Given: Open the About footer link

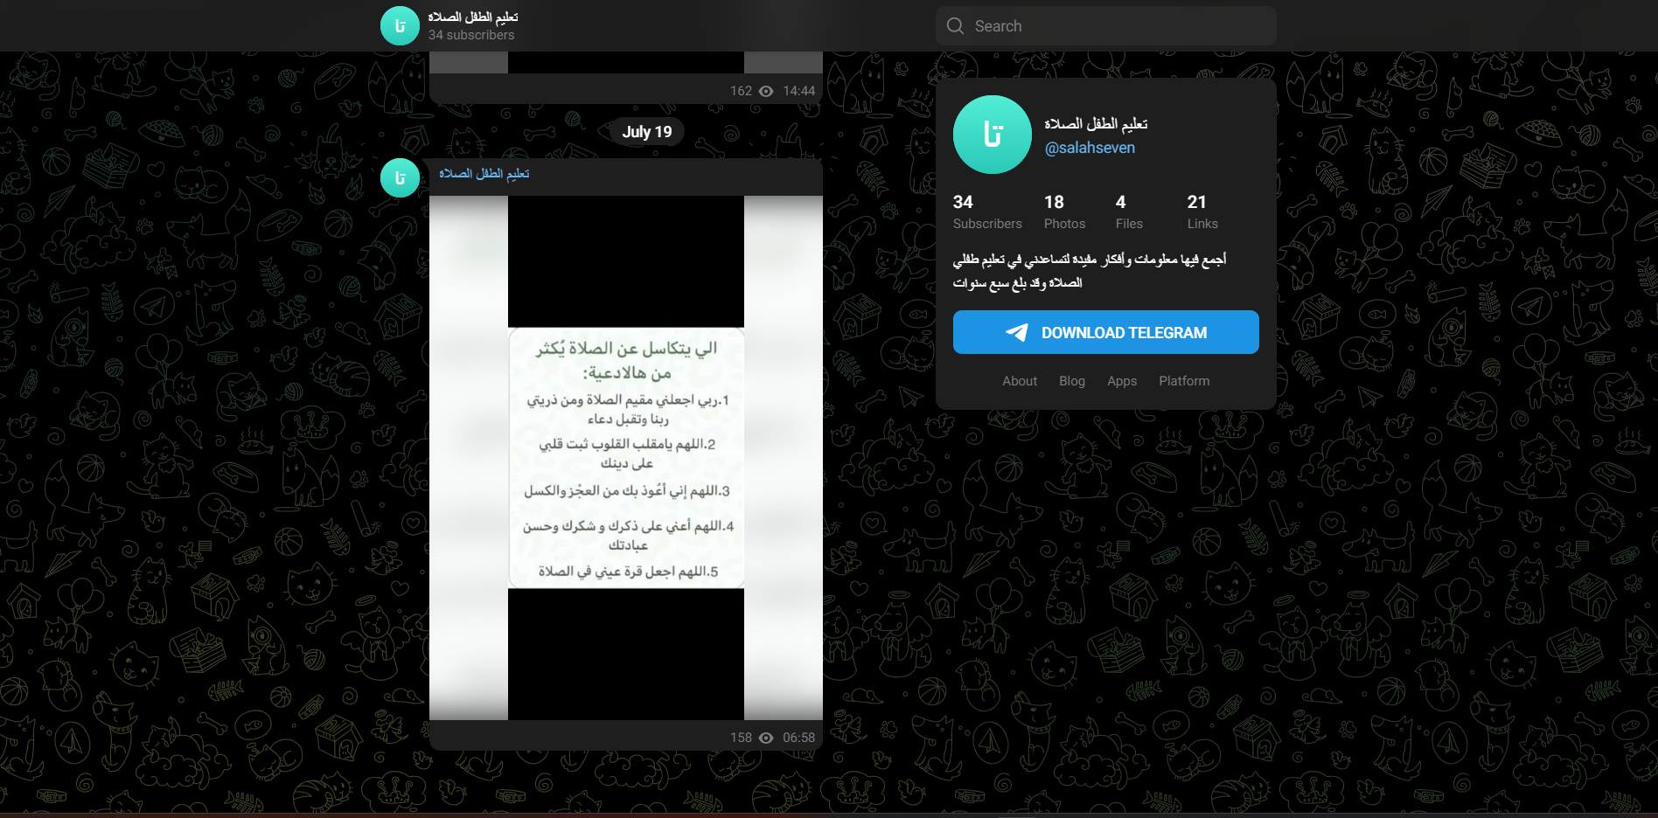Looking at the screenshot, I should coord(1020,381).
